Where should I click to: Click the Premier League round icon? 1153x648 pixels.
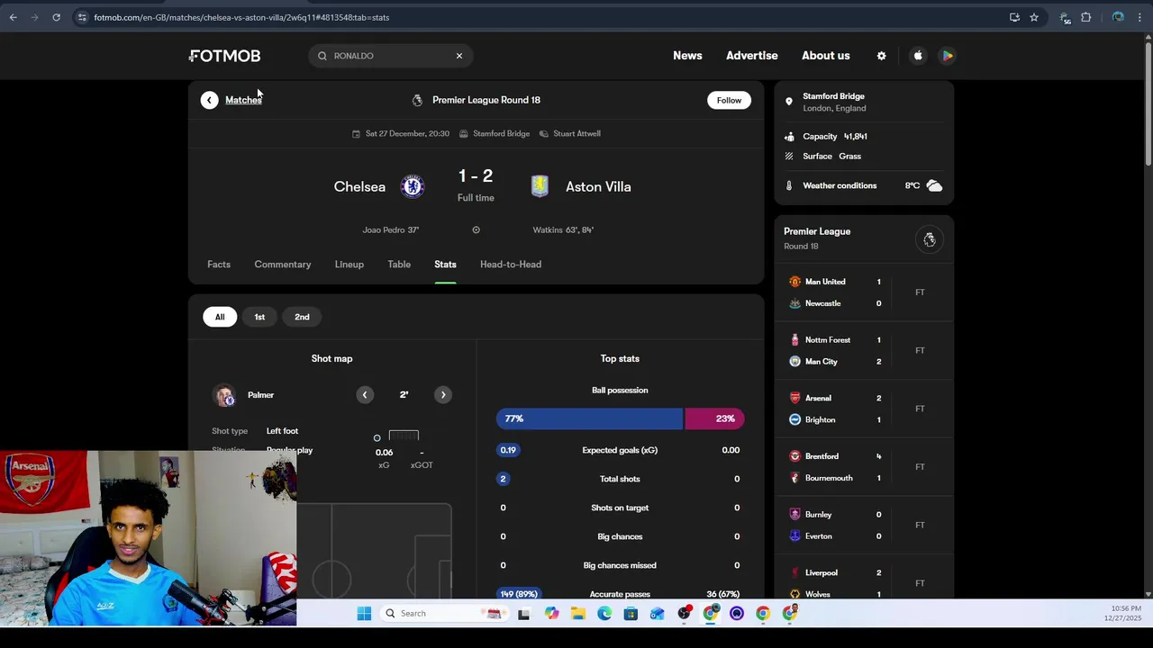click(417, 100)
